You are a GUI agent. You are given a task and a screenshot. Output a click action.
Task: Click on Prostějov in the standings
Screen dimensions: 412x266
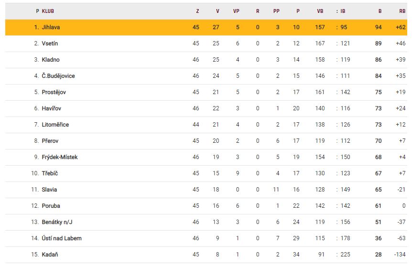54,92
